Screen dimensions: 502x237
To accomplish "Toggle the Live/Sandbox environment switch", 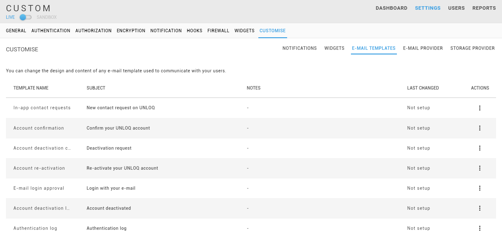I will click(26, 17).
